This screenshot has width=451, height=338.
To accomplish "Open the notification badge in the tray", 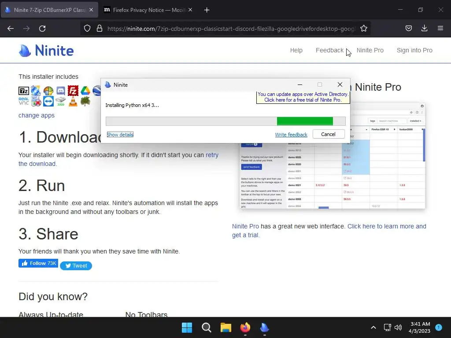I will [x=439, y=327].
